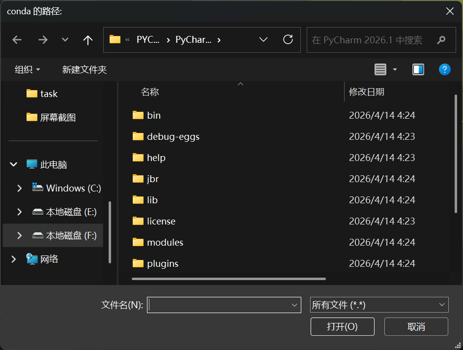Click the view layout list icon
Screen dimensions: 463x350
(380, 69)
